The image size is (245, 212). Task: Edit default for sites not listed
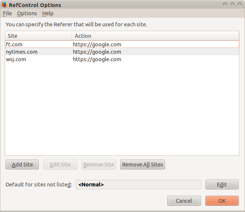[222, 185]
